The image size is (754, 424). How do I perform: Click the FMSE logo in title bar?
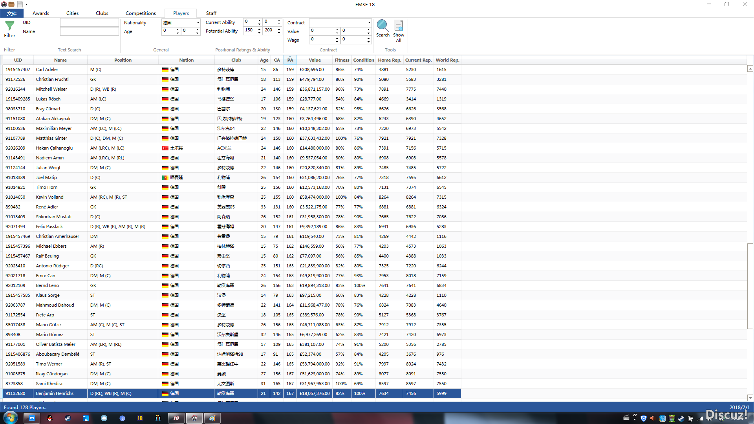[4, 4]
